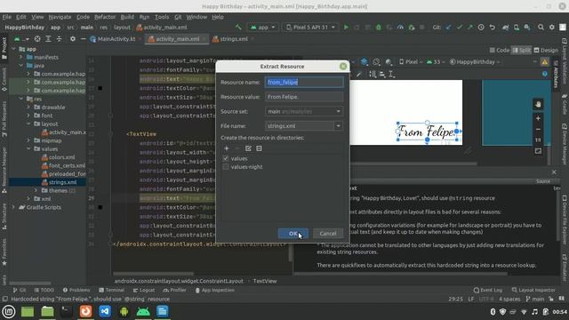This screenshot has width=569, height=320.
Task: Open the File name strings.xml dropdown
Action: point(338,126)
